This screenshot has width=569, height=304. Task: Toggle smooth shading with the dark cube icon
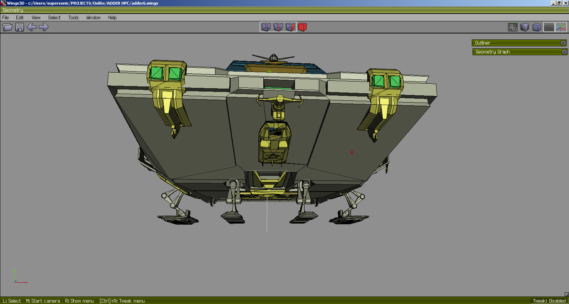tap(525, 27)
